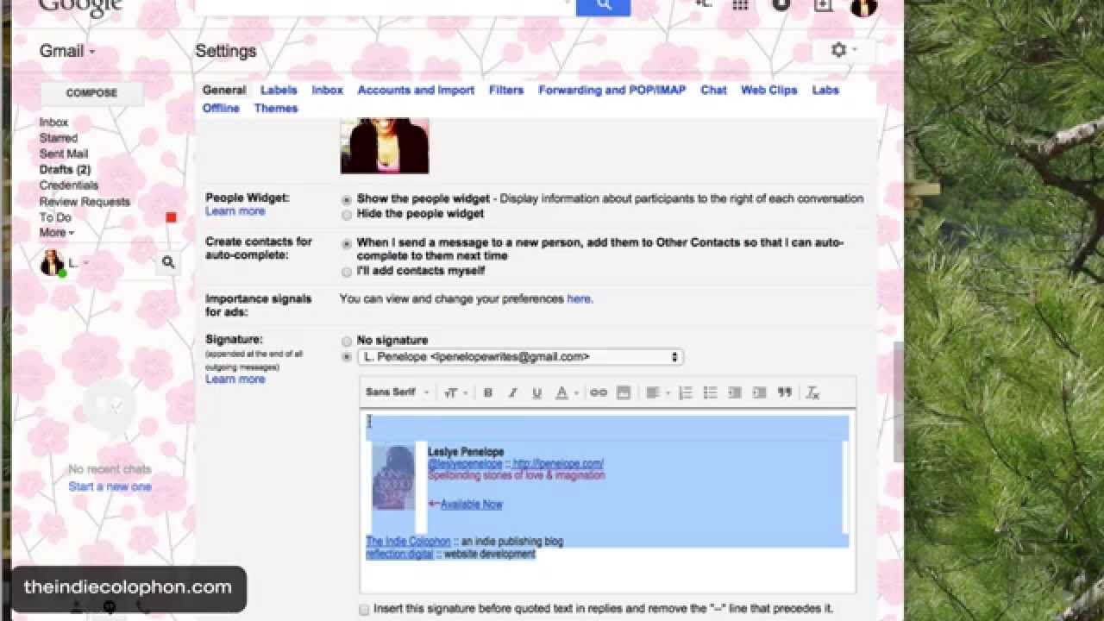Viewport: 1104px width, 621px height.
Task: Select the L. Penelope signature radio
Action: coord(347,356)
